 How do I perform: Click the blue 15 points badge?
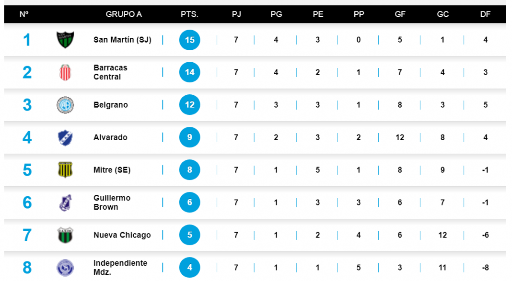(x=190, y=40)
